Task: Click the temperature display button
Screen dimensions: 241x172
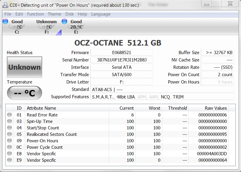Action: 25,93
